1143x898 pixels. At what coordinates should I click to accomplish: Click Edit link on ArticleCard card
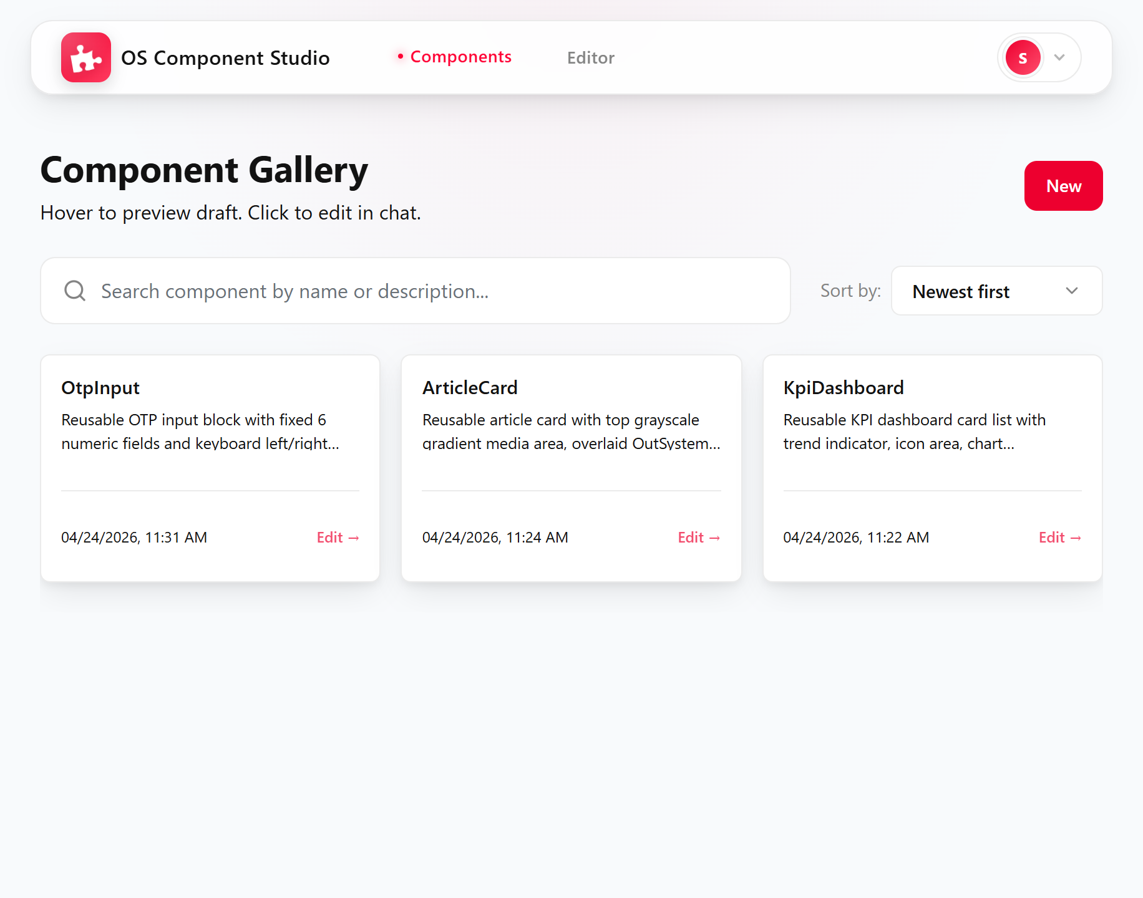[x=699, y=538]
